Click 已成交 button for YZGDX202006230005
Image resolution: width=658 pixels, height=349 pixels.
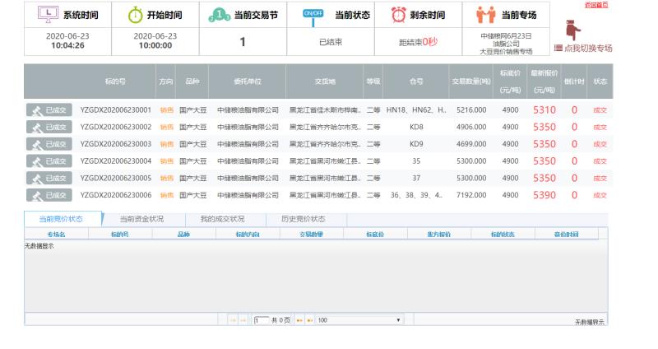tap(49, 178)
